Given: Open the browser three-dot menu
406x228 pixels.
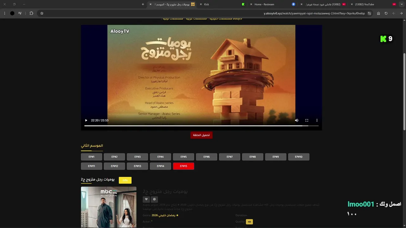Looking at the screenshot, I should [4, 13].
